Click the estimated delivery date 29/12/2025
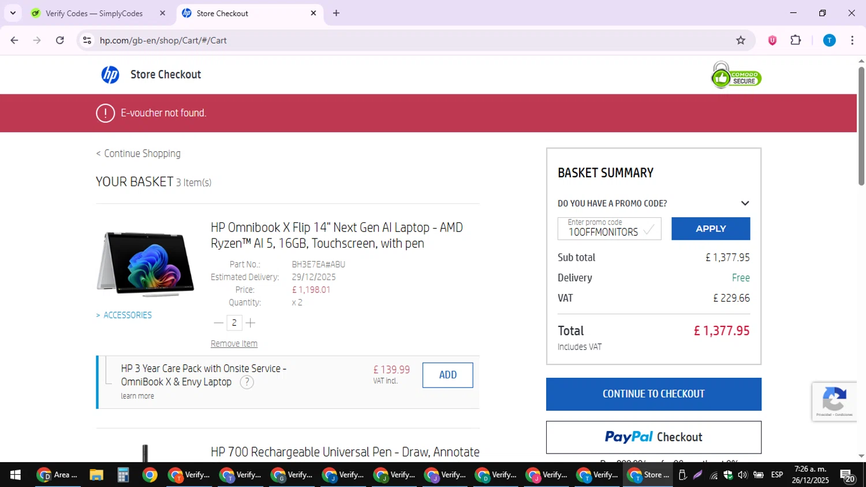This screenshot has height=487, width=866. coord(313,277)
